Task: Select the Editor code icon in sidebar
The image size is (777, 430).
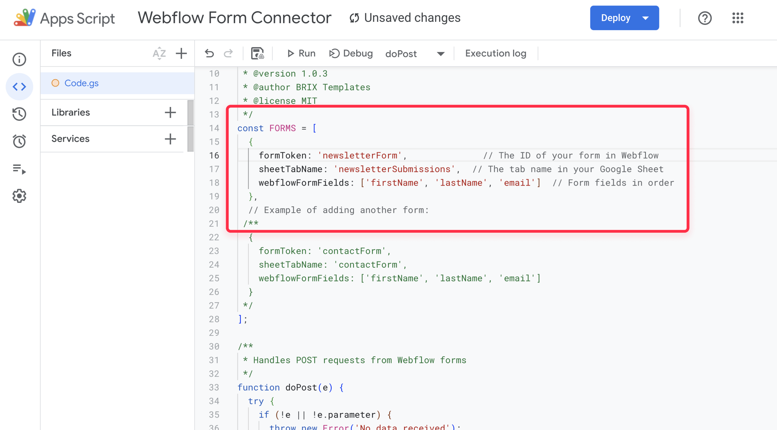Action: click(x=19, y=87)
